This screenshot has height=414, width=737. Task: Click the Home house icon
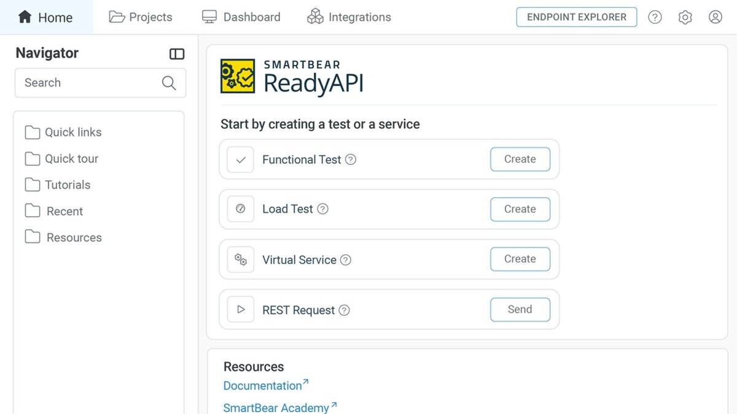pyautogui.click(x=25, y=17)
